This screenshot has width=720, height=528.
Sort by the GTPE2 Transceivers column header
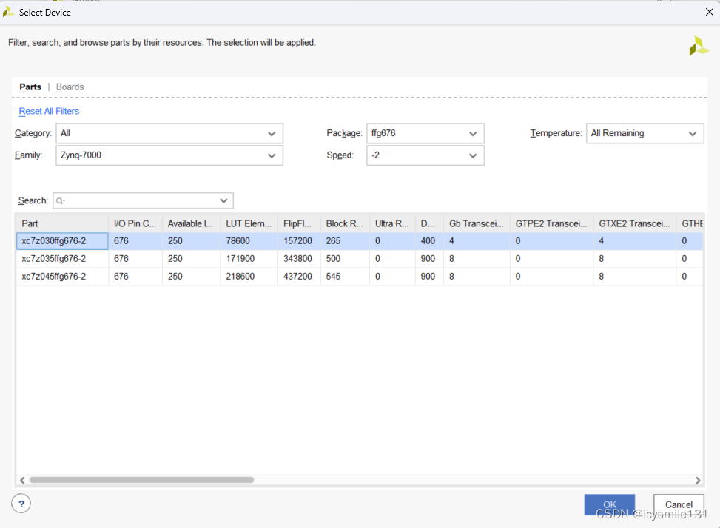coord(551,223)
